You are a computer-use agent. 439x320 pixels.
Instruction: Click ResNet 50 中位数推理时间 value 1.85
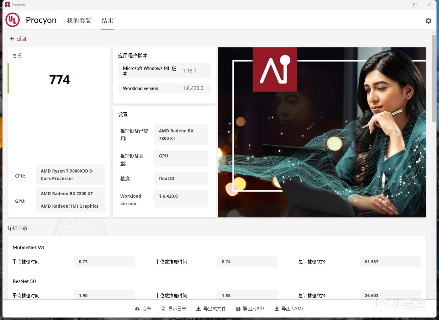point(247,295)
